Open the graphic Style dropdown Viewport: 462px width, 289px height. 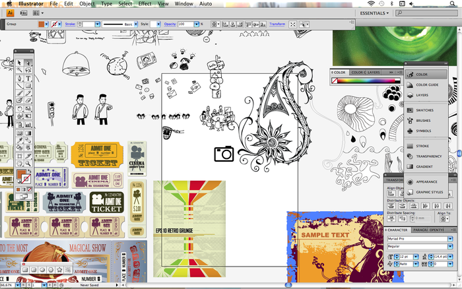(x=158, y=24)
